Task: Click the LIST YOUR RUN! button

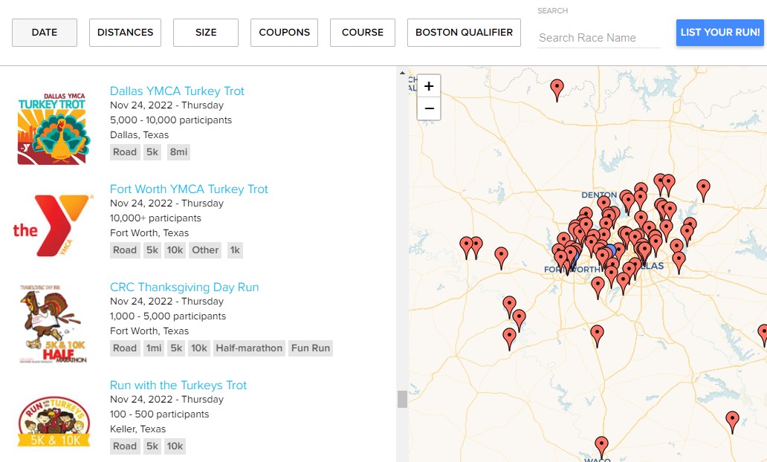Action: point(720,32)
